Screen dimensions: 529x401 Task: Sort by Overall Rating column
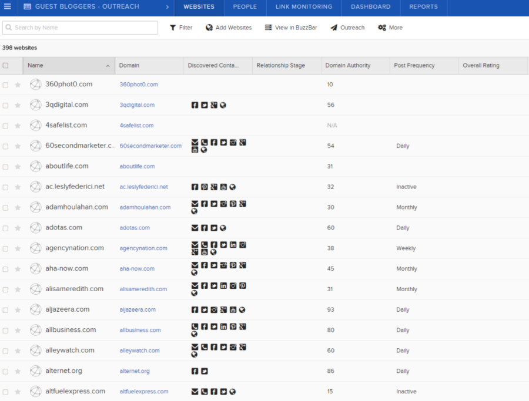click(x=493, y=65)
